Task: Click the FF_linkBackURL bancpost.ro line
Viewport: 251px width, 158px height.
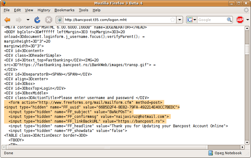Action: pyautogui.click(x=86, y=121)
